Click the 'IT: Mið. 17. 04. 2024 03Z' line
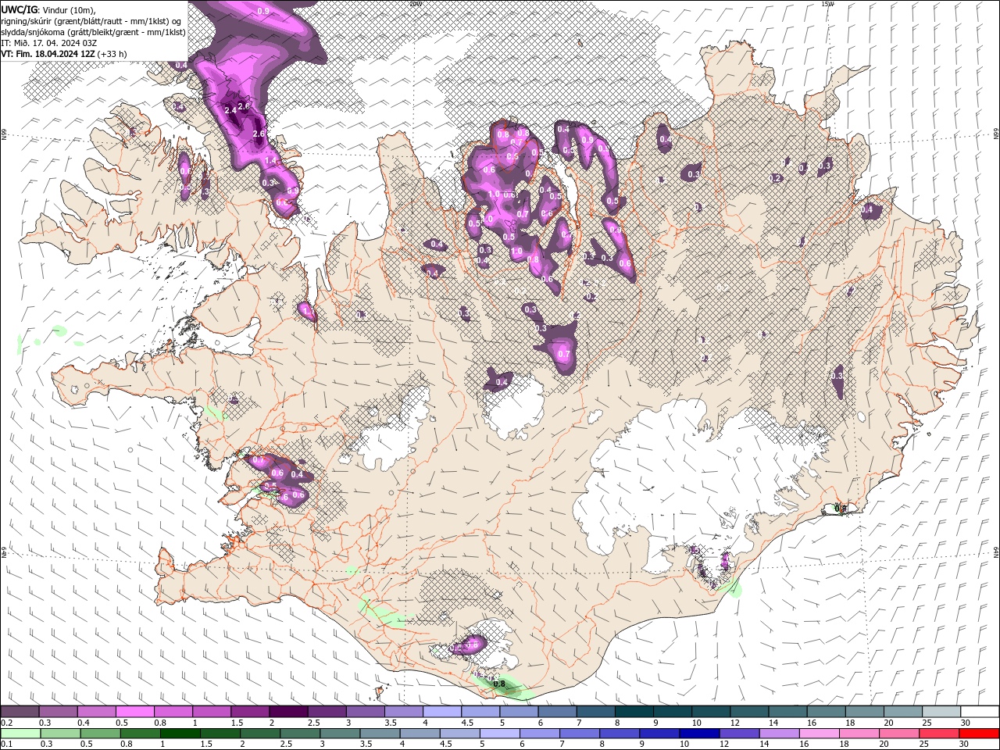 48,42
